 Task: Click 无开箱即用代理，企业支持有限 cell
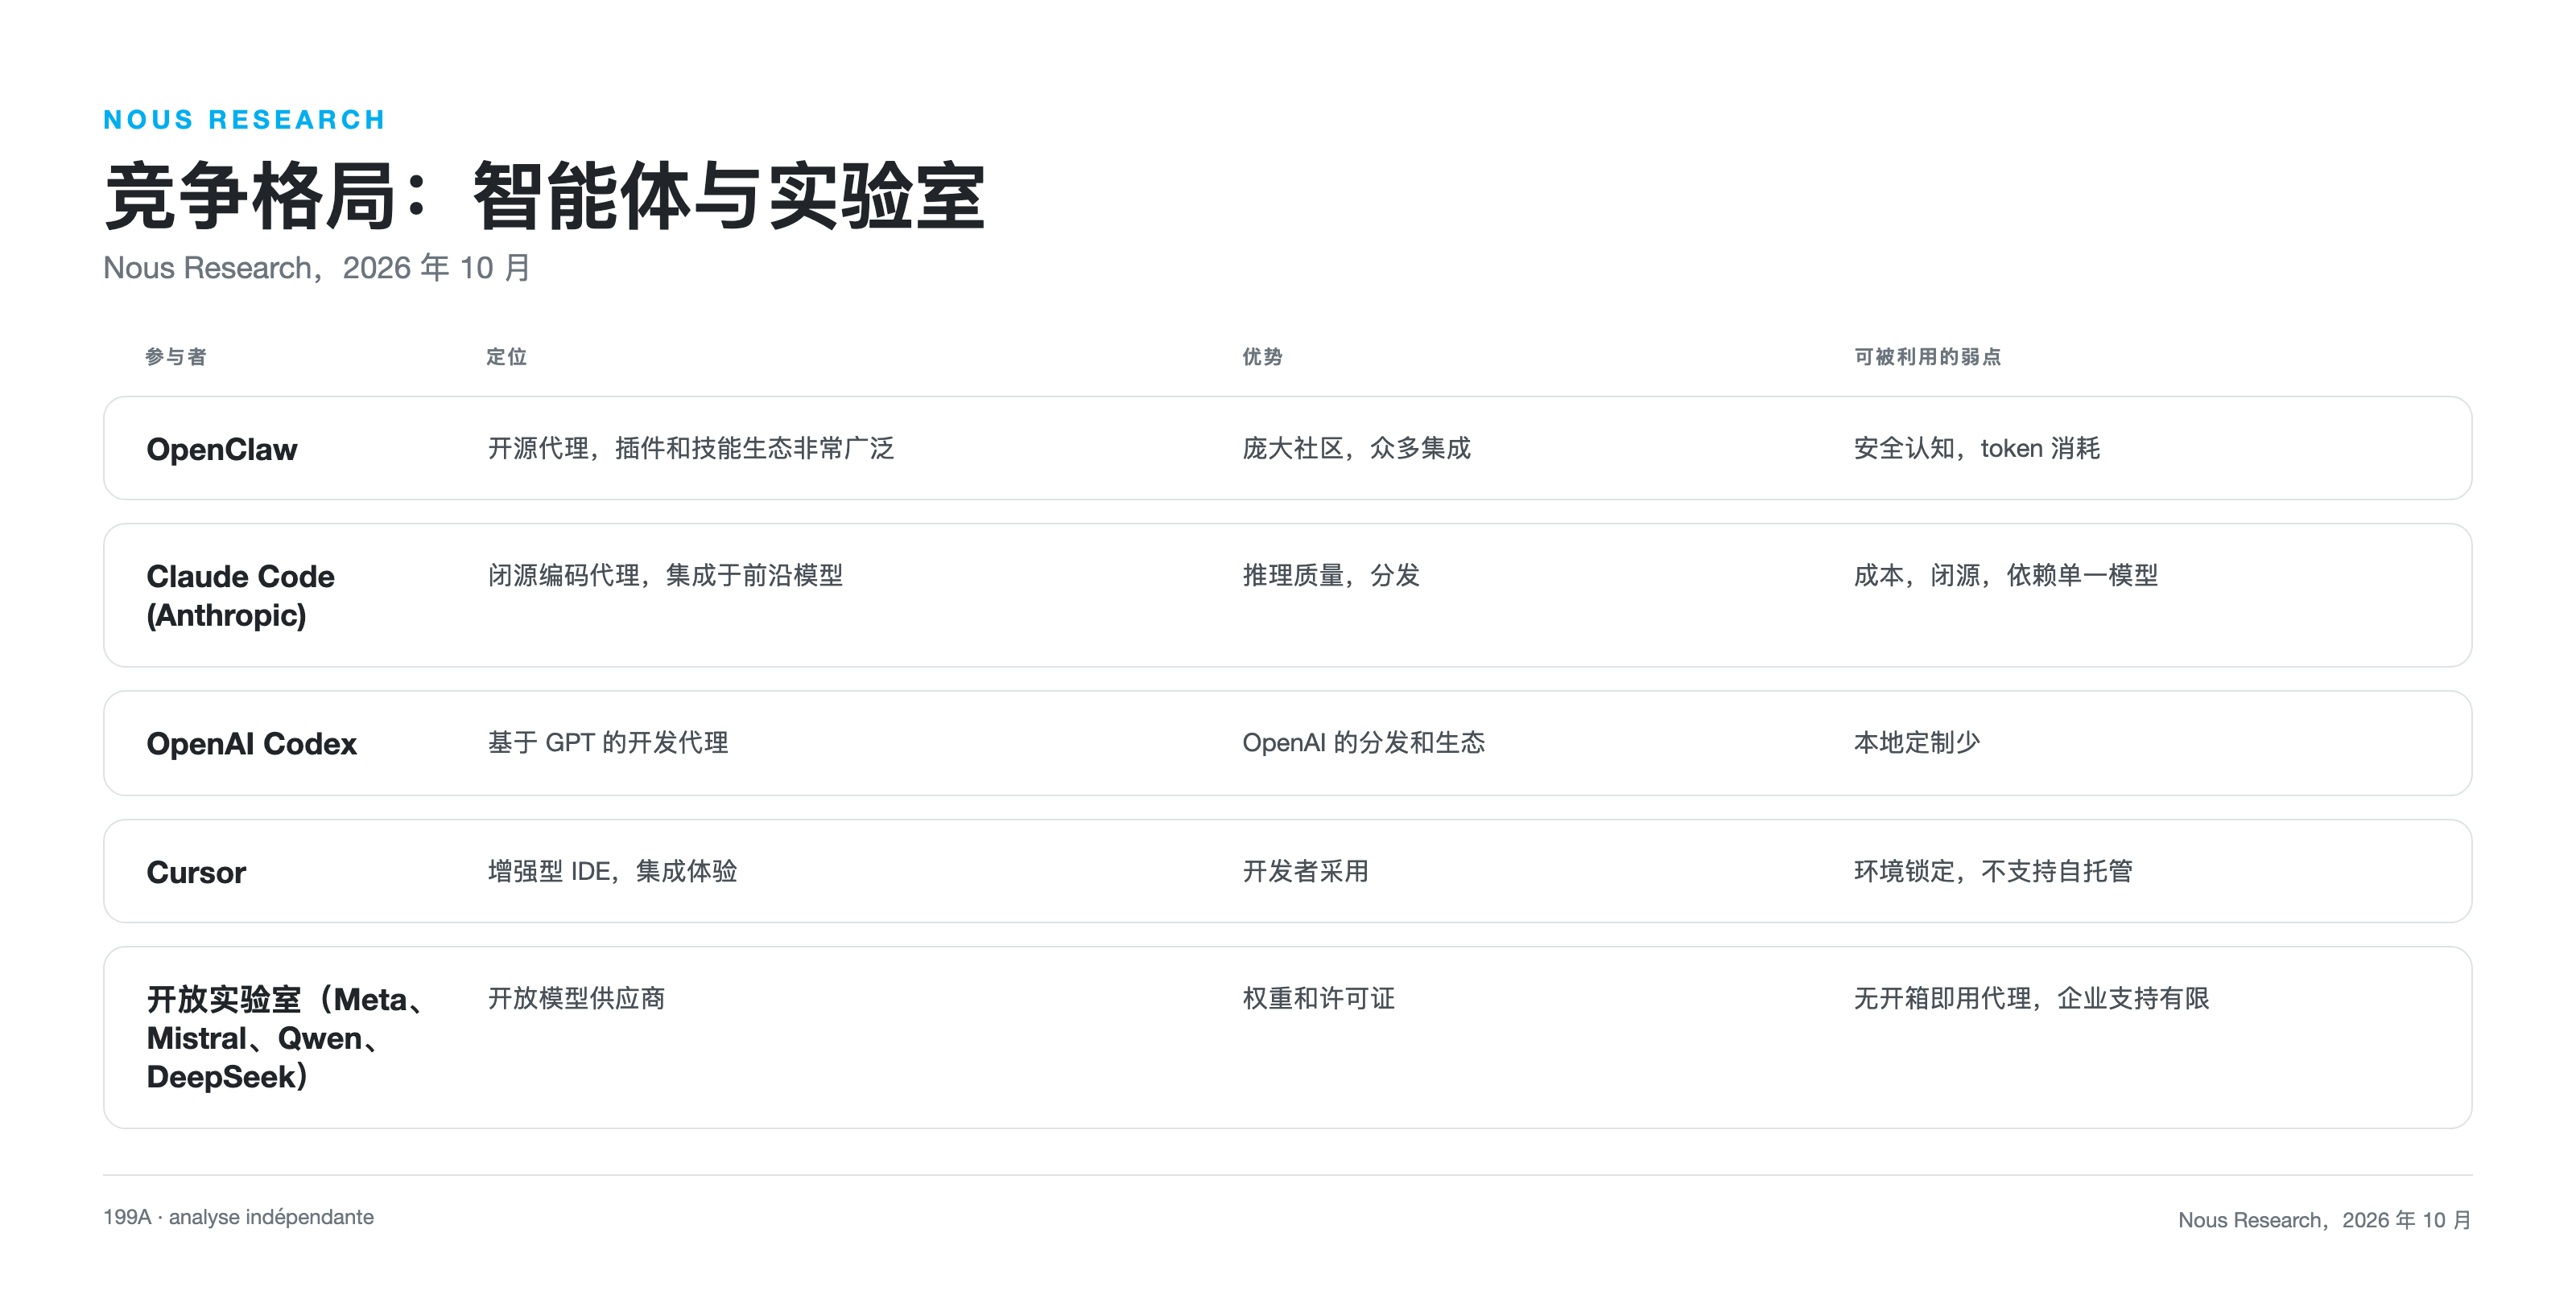point(2031,998)
